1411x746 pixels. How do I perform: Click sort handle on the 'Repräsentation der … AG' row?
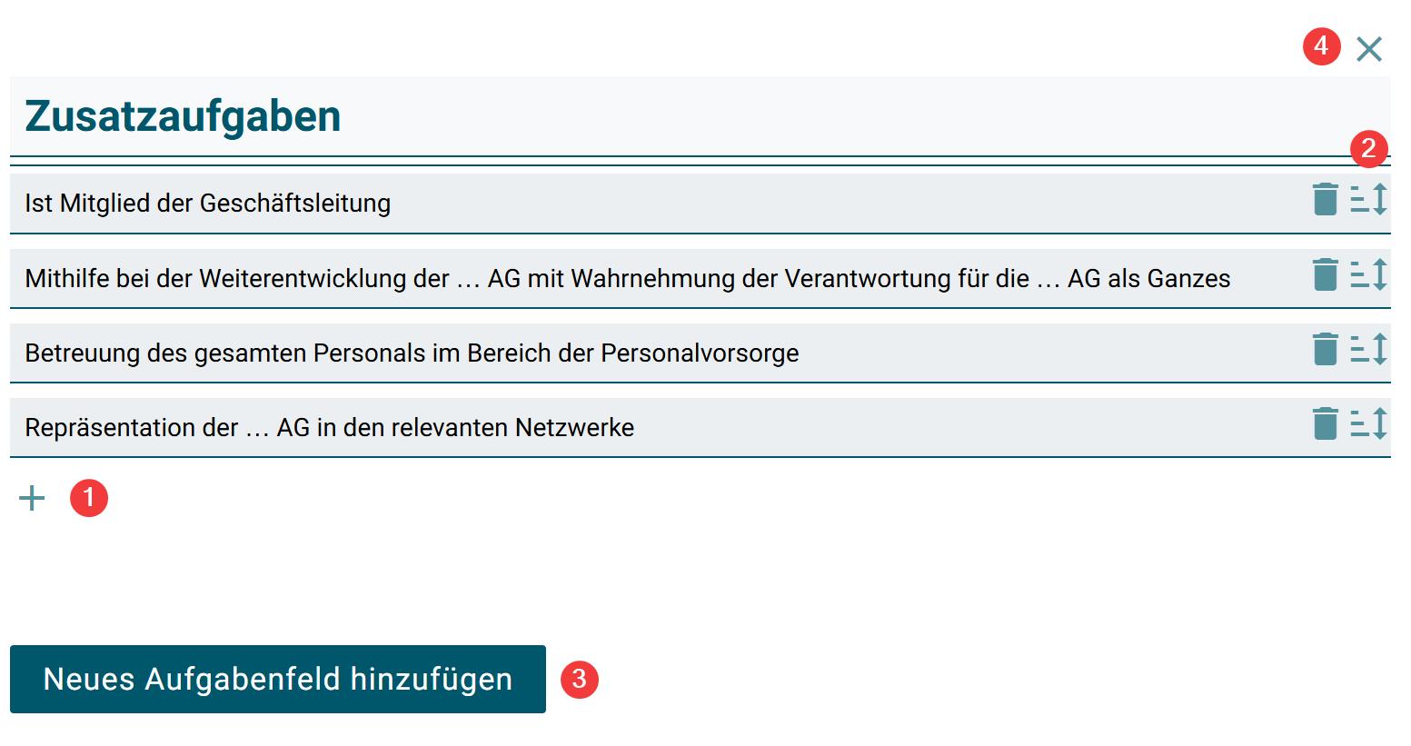1368,423
